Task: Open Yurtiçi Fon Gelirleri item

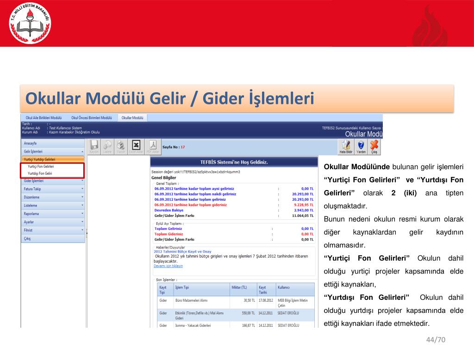Action: pos(41,166)
